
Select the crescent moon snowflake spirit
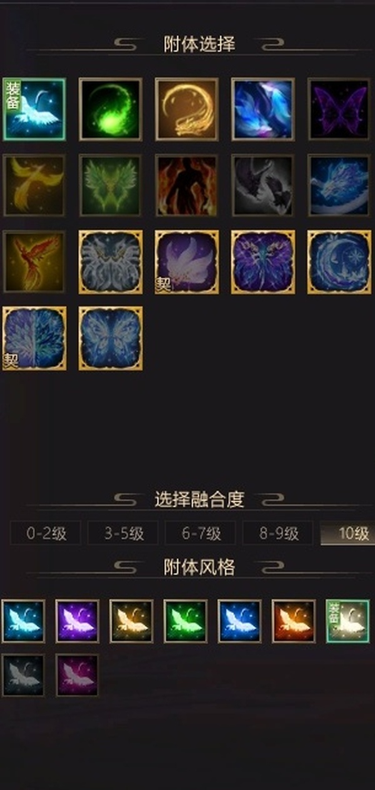pos(339,261)
